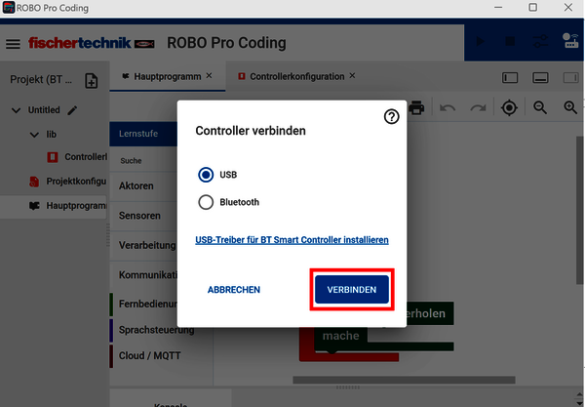
Task: Click the horizontal workspace scrollbar
Action: pos(404,380)
